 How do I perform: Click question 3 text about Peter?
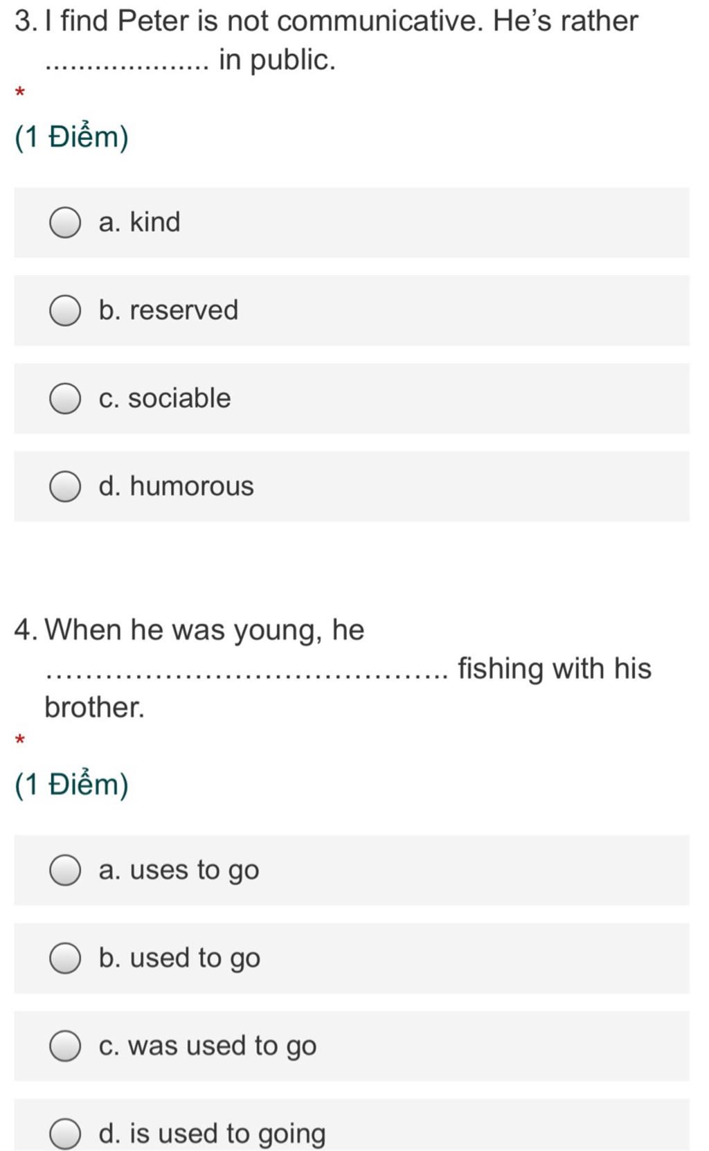(327, 40)
